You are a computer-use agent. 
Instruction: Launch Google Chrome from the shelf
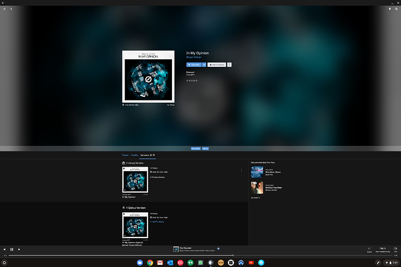coord(150,263)
